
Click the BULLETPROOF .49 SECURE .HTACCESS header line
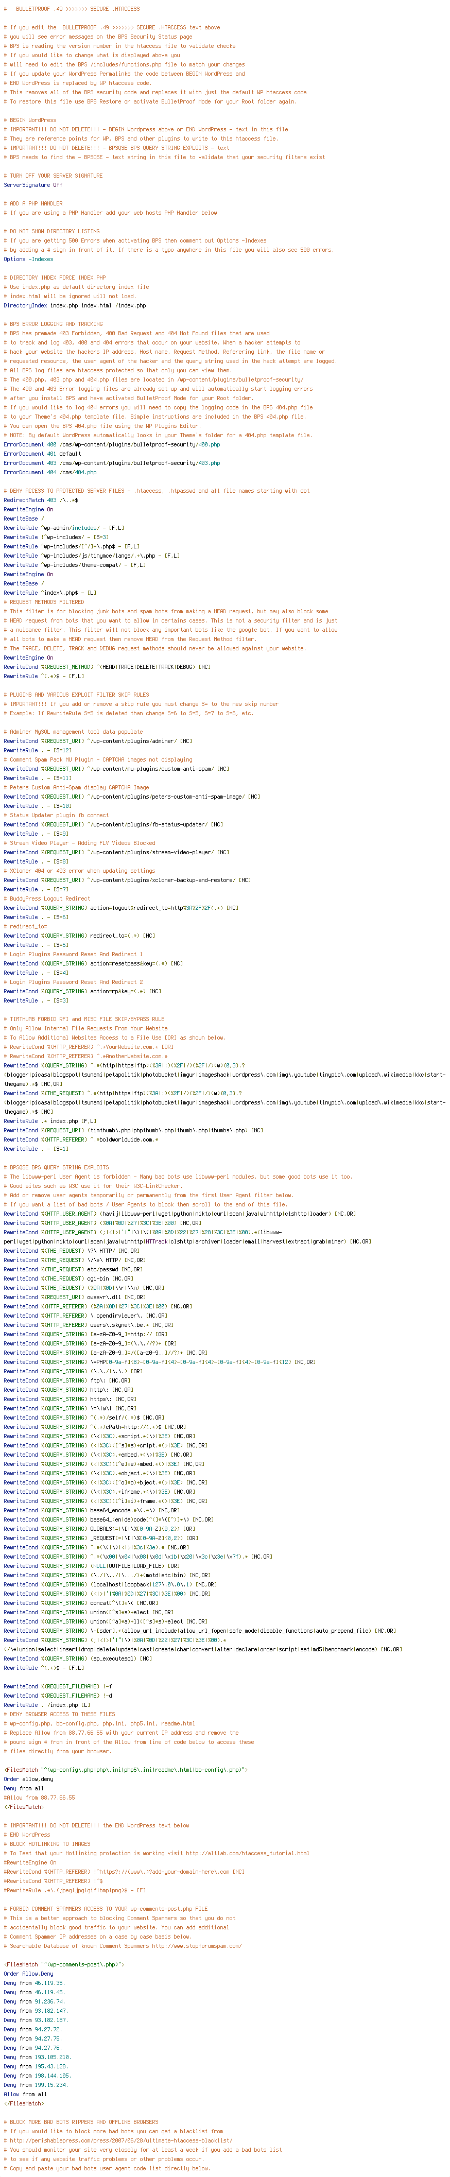click(72, 9)
